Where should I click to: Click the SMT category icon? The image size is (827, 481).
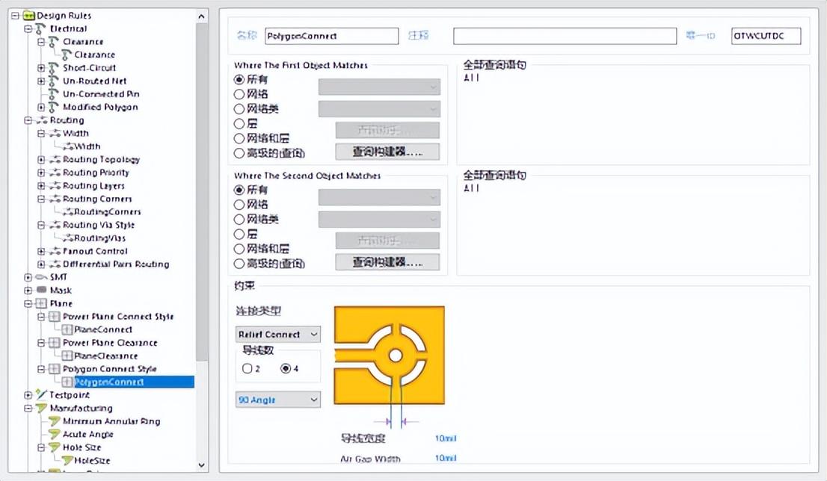point(40,277)
